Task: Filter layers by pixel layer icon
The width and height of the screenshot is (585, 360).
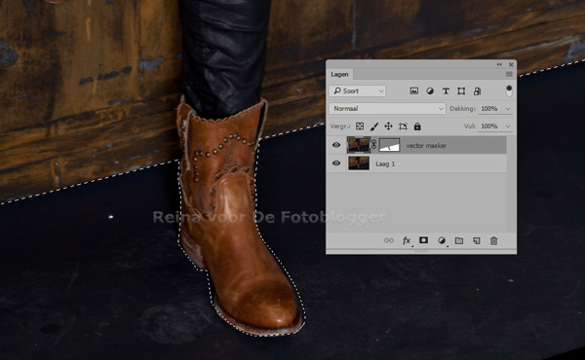Action: point(413,90)
